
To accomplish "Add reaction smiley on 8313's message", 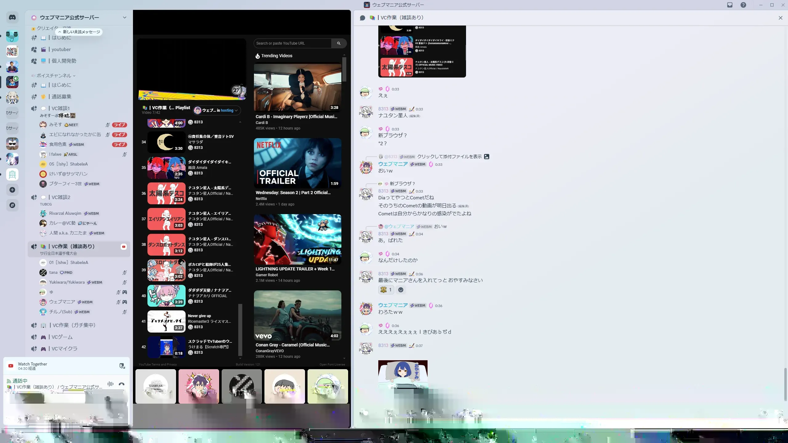I will (x=400, y=290).
